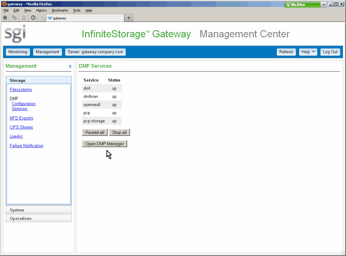Viewport: 346px width, 256px height.
Task: Click the history clock toolbar icon
Action: (33, 18)
